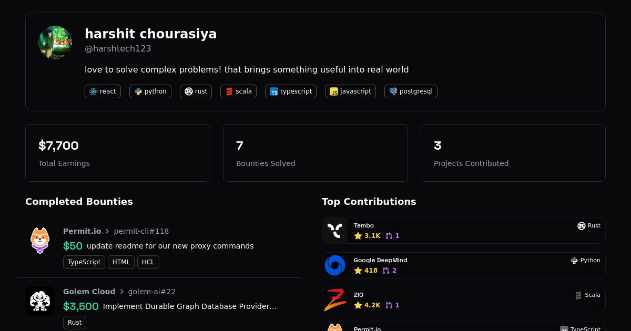Open the golem-ai#22 issue link
This screenshot has height=331, width=631.
point(152,292)
